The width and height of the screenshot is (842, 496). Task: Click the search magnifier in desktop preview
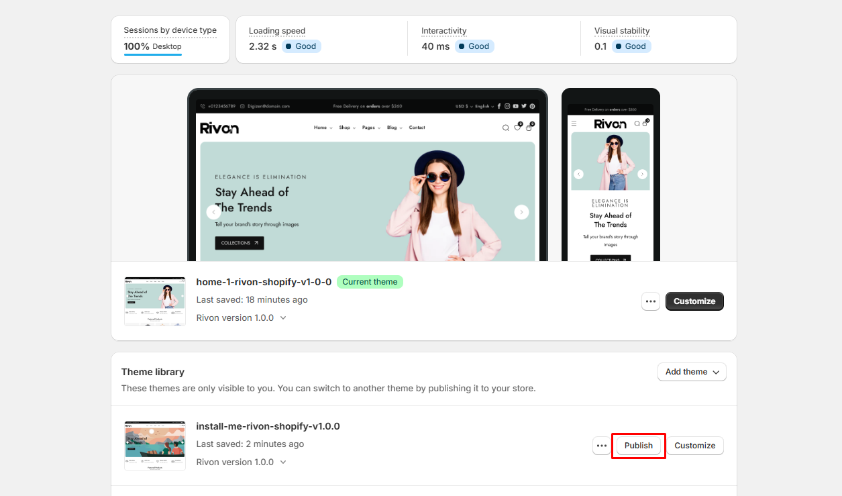click(505, 128)
